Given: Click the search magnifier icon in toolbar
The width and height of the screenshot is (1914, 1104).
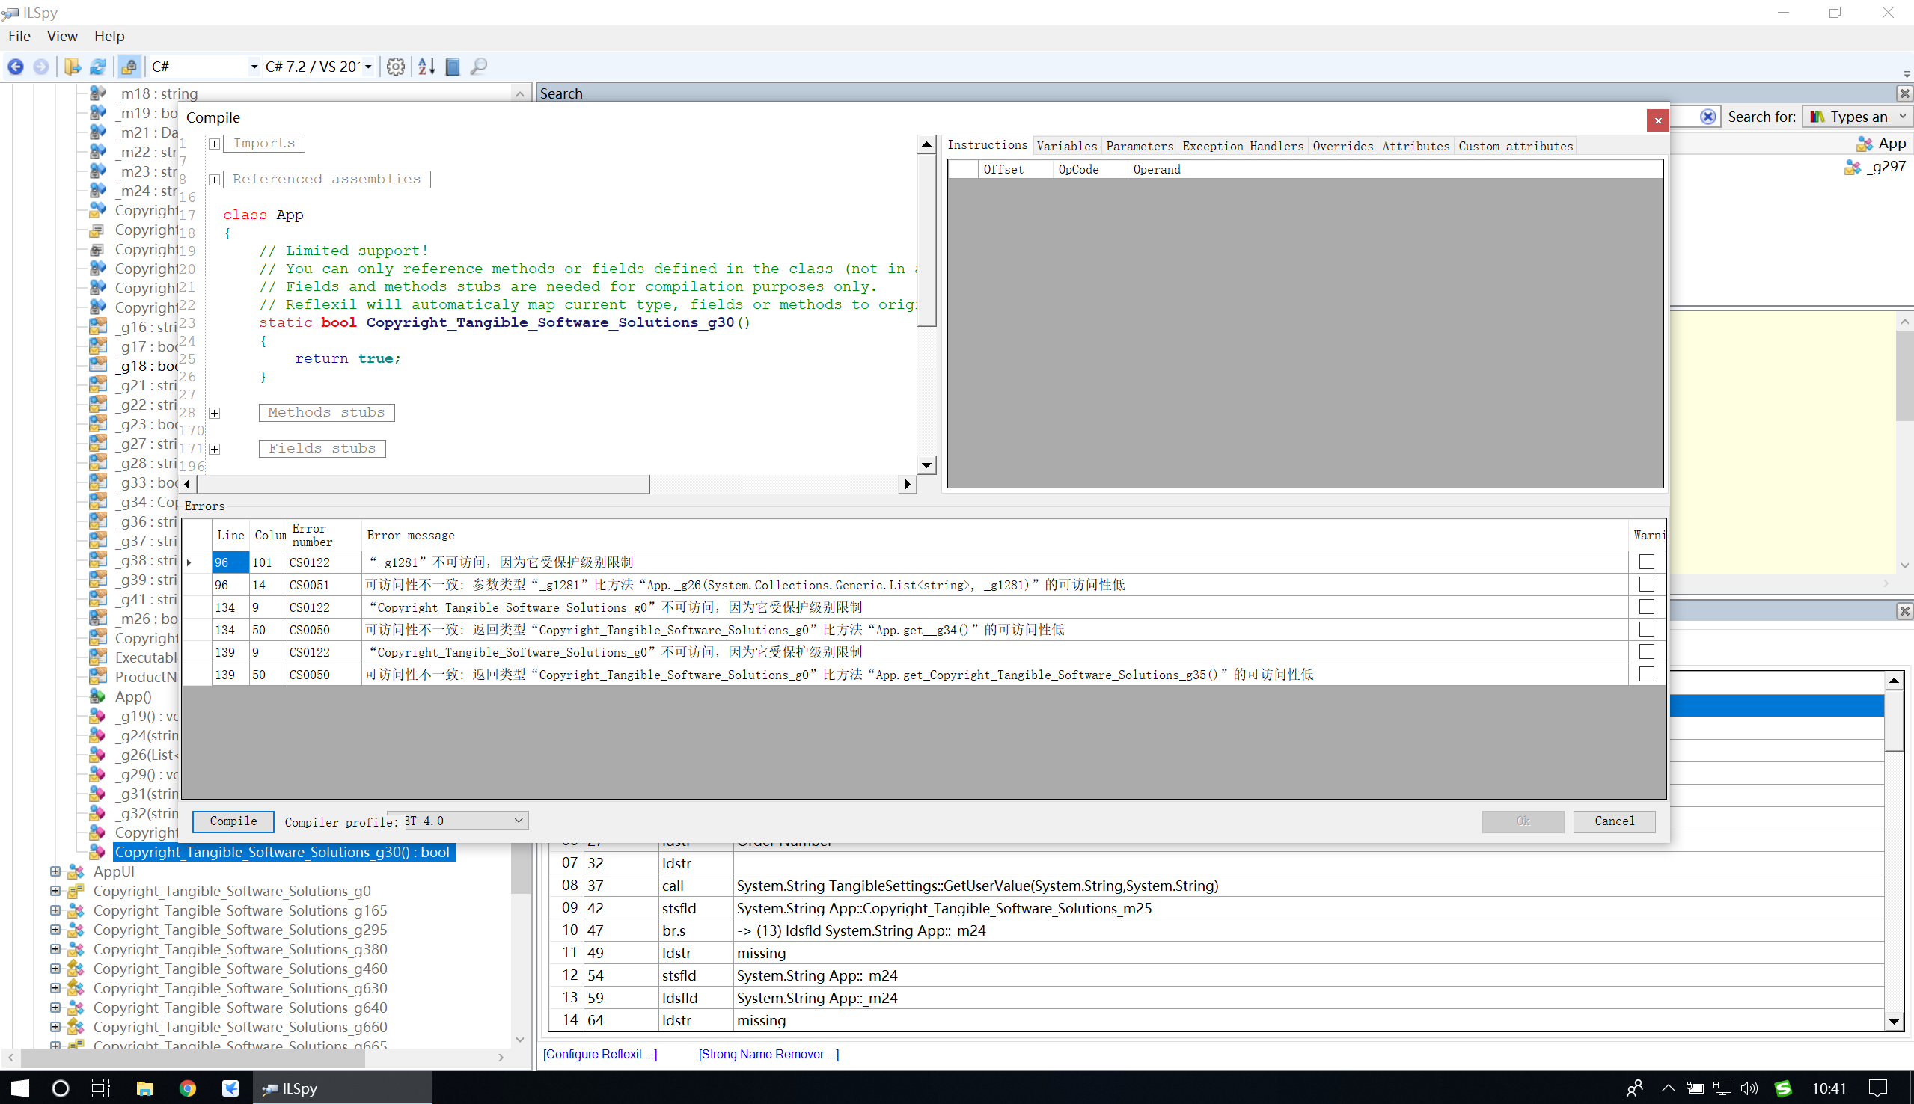Looking at the screenshot, I should pyautogui.click(x=480, y=66).
